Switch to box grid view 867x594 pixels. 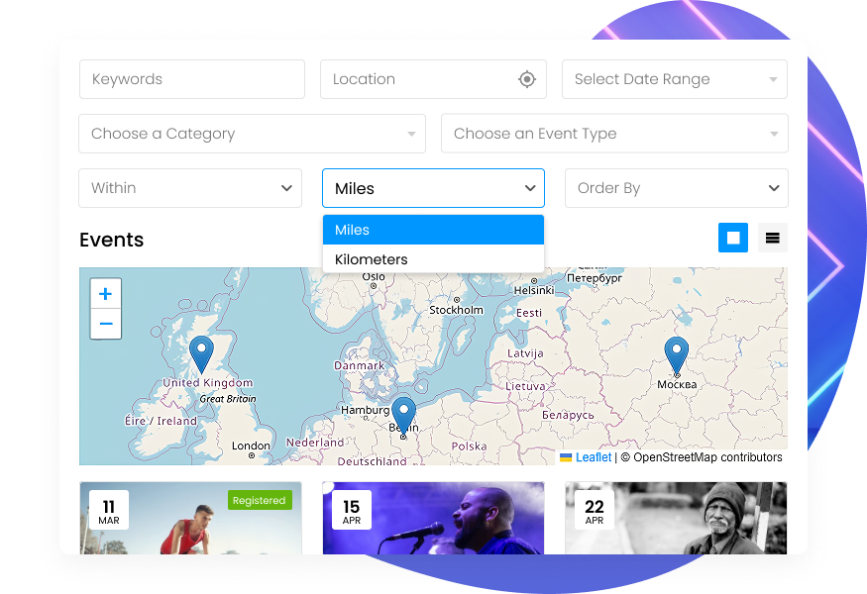point(733,238)
